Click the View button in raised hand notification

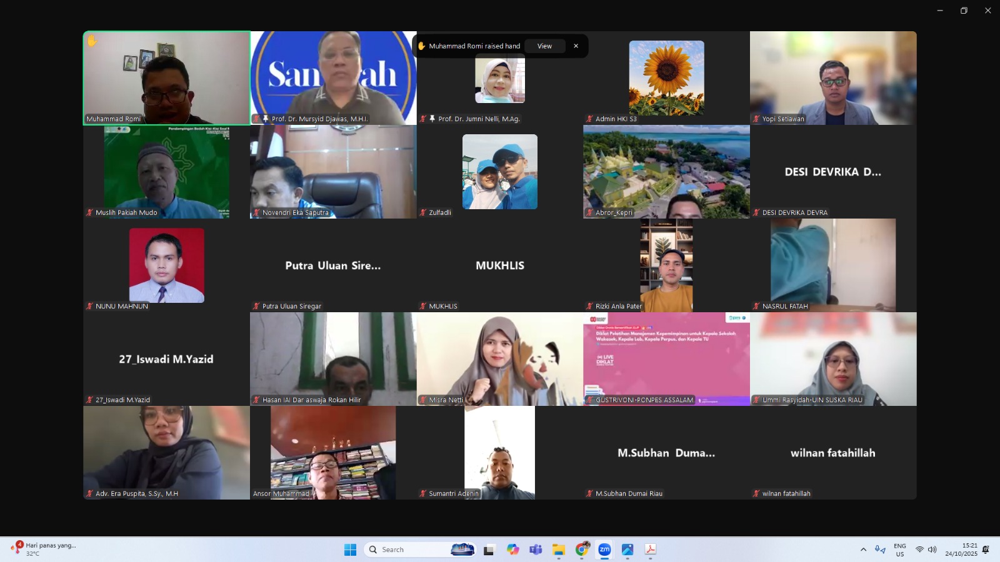pyautogui.click(x=544, y=46)
